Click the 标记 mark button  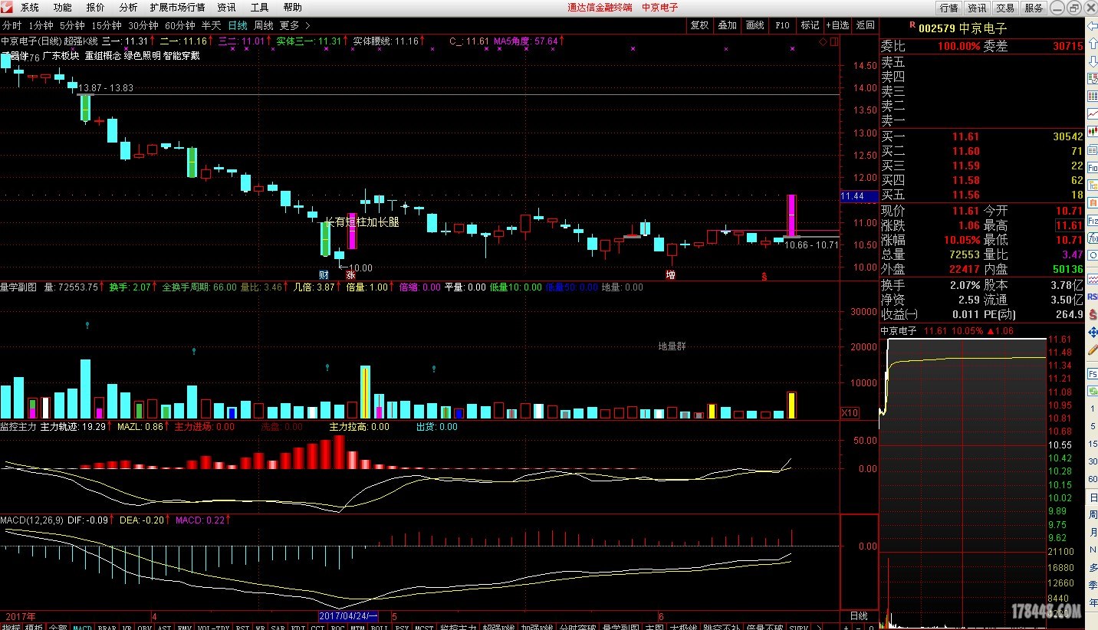click(810, 25)
